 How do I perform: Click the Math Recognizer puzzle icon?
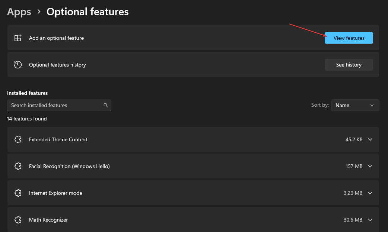click(x=18, y=219)
